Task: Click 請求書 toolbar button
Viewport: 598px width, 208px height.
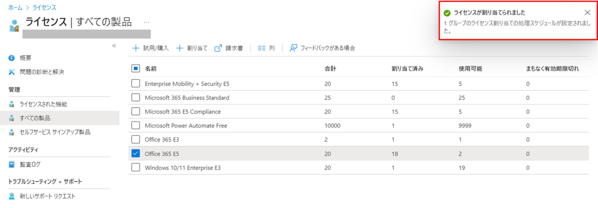Action: pos(229,48)
